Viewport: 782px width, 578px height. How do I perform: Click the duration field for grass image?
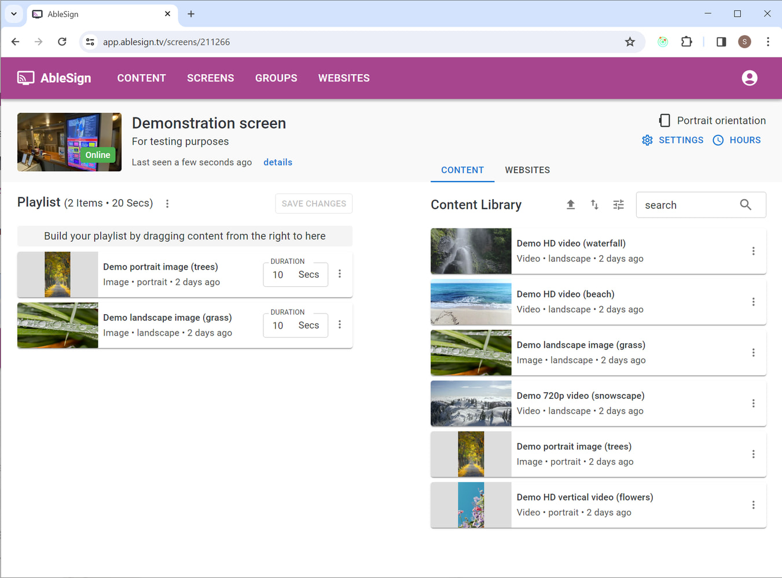[279, 326]
